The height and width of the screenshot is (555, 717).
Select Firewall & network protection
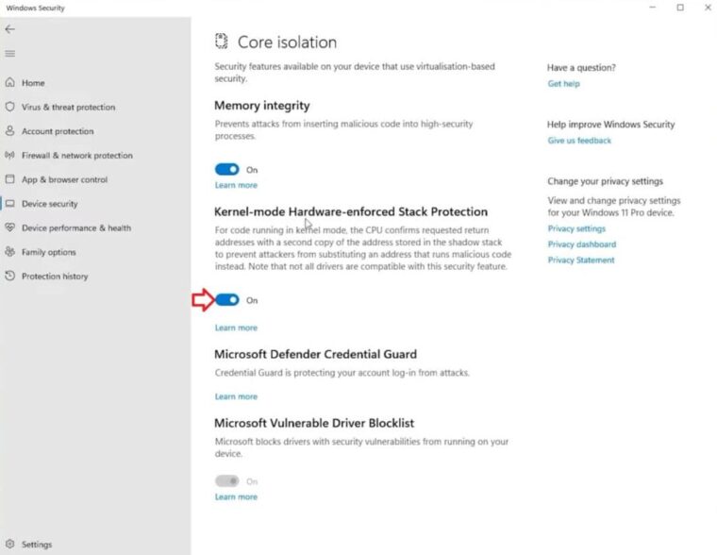(77, 156)
